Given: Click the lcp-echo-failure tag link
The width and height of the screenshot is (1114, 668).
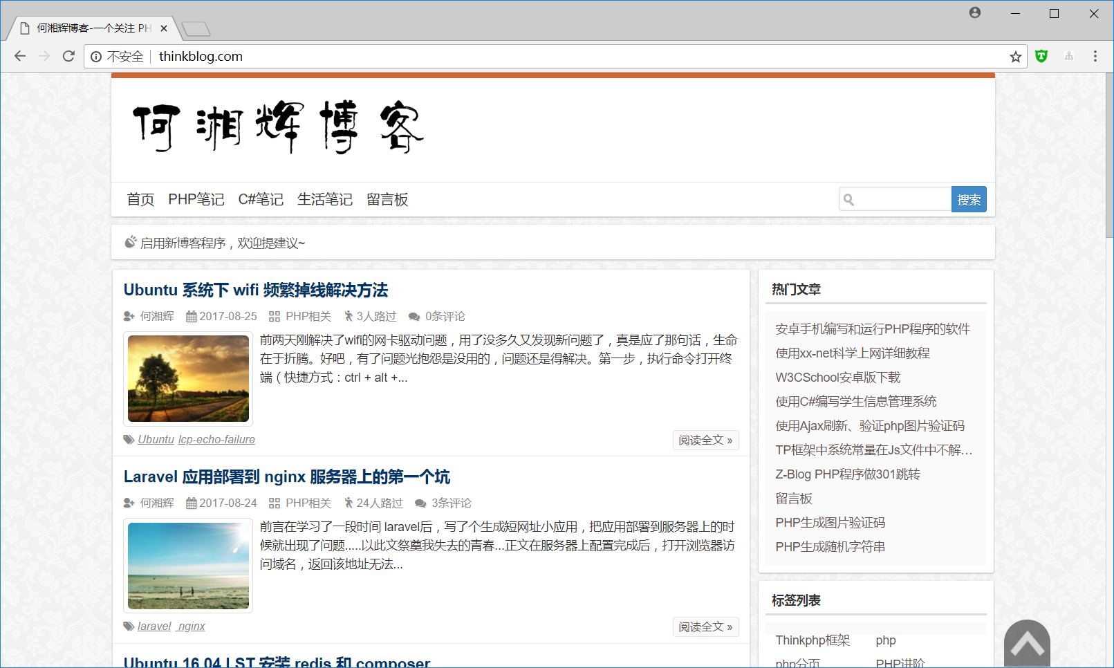Looking at the screenshot, I should pyautogui.click(x=216, y=439).
